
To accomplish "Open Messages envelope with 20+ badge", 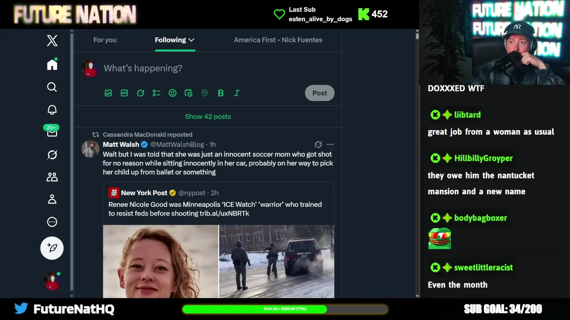I will 52,132.
